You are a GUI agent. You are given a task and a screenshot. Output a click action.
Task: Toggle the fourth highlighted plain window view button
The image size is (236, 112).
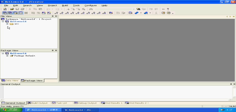coord(21,13)
